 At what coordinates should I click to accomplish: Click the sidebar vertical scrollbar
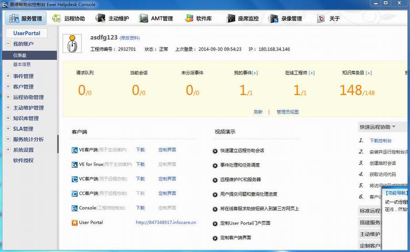[x=58, y=144]
